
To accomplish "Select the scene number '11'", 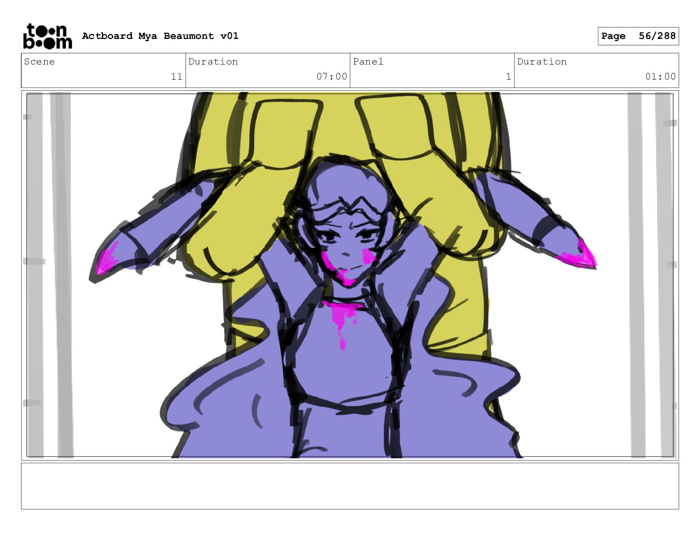I will 177,76.
